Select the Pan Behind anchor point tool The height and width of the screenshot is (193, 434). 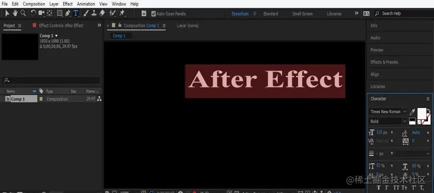tap(50, 13)
